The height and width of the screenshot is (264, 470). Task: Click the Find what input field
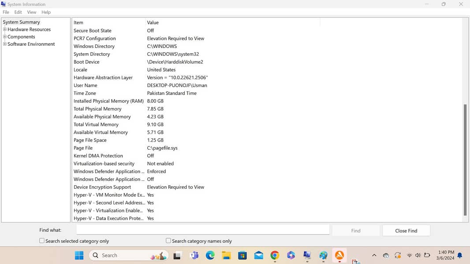click(203, 230)
